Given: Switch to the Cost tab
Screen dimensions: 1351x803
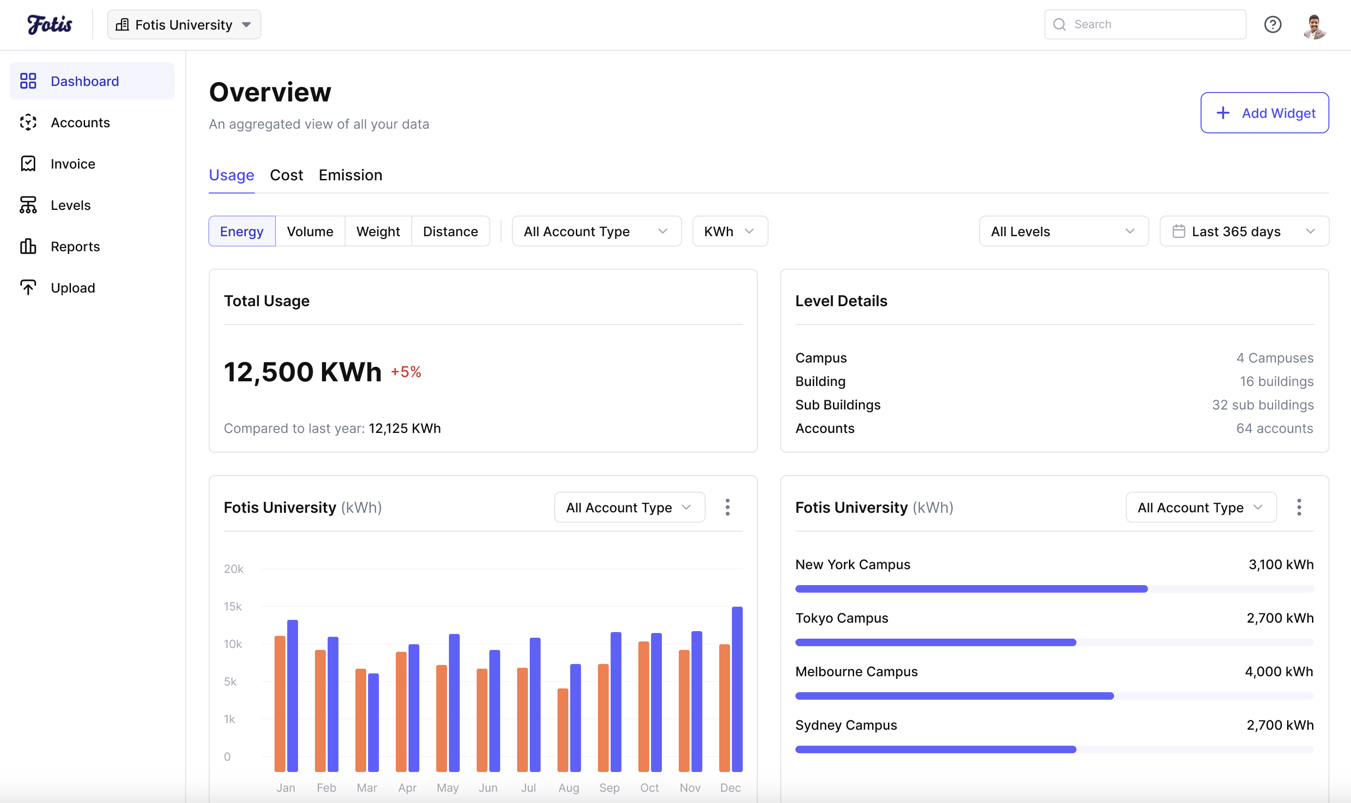Looking at the screenshot, I should (x=286, y=175).
